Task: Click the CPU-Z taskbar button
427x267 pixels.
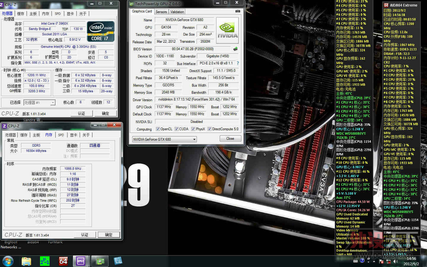Action: pos(81,261)
